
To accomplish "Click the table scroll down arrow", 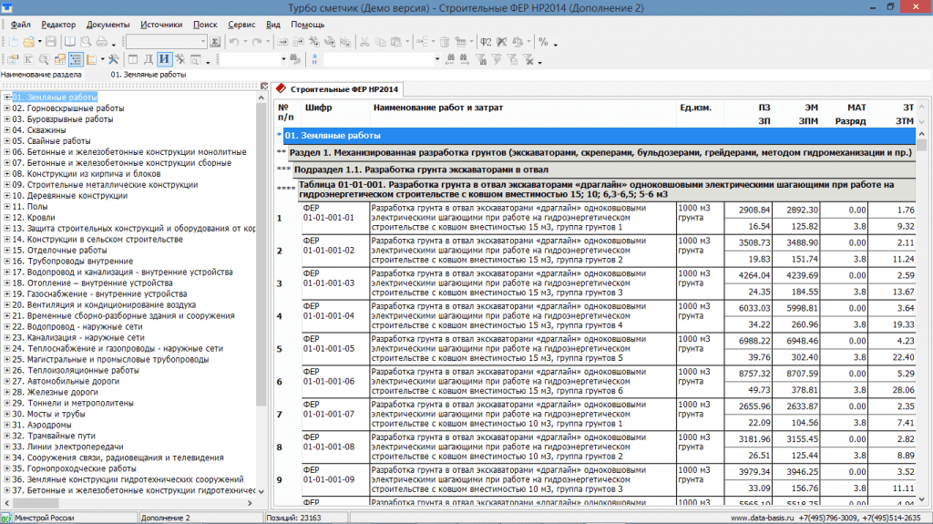I will [922, 499].
